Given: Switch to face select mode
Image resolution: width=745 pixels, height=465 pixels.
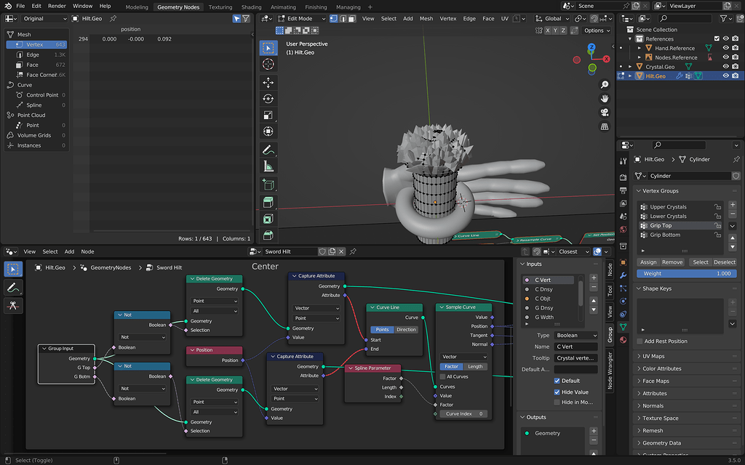Looking at the screenshot, I should (x=352, y=18).
